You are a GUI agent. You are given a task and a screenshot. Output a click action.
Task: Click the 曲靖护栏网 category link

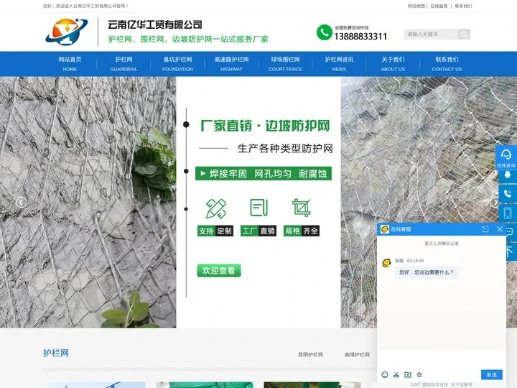coord(357,355)
